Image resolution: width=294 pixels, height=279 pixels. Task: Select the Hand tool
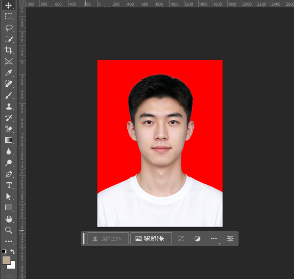click(9, 219)
